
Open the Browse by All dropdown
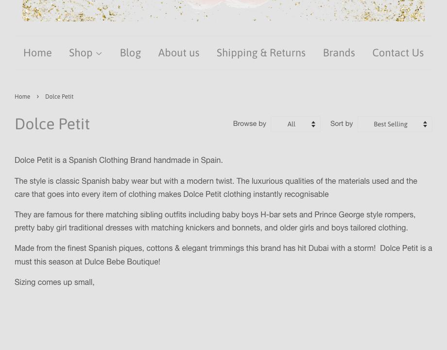click(295, 124)
